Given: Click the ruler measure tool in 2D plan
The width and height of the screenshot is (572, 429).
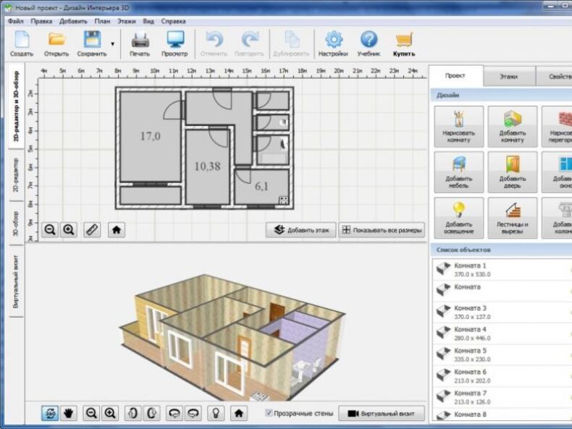Looking at the screenshot, I should [92, 229].
